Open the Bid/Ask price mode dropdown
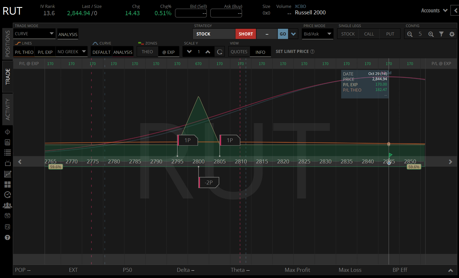Screen dimensions: 459x278 tap(318, 34)
